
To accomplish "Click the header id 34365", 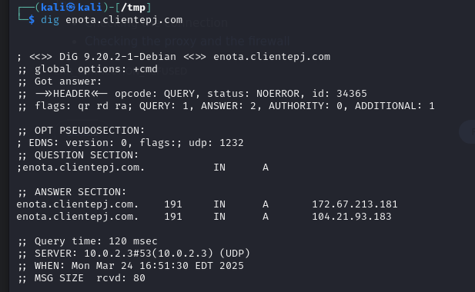I will (340, 94).
